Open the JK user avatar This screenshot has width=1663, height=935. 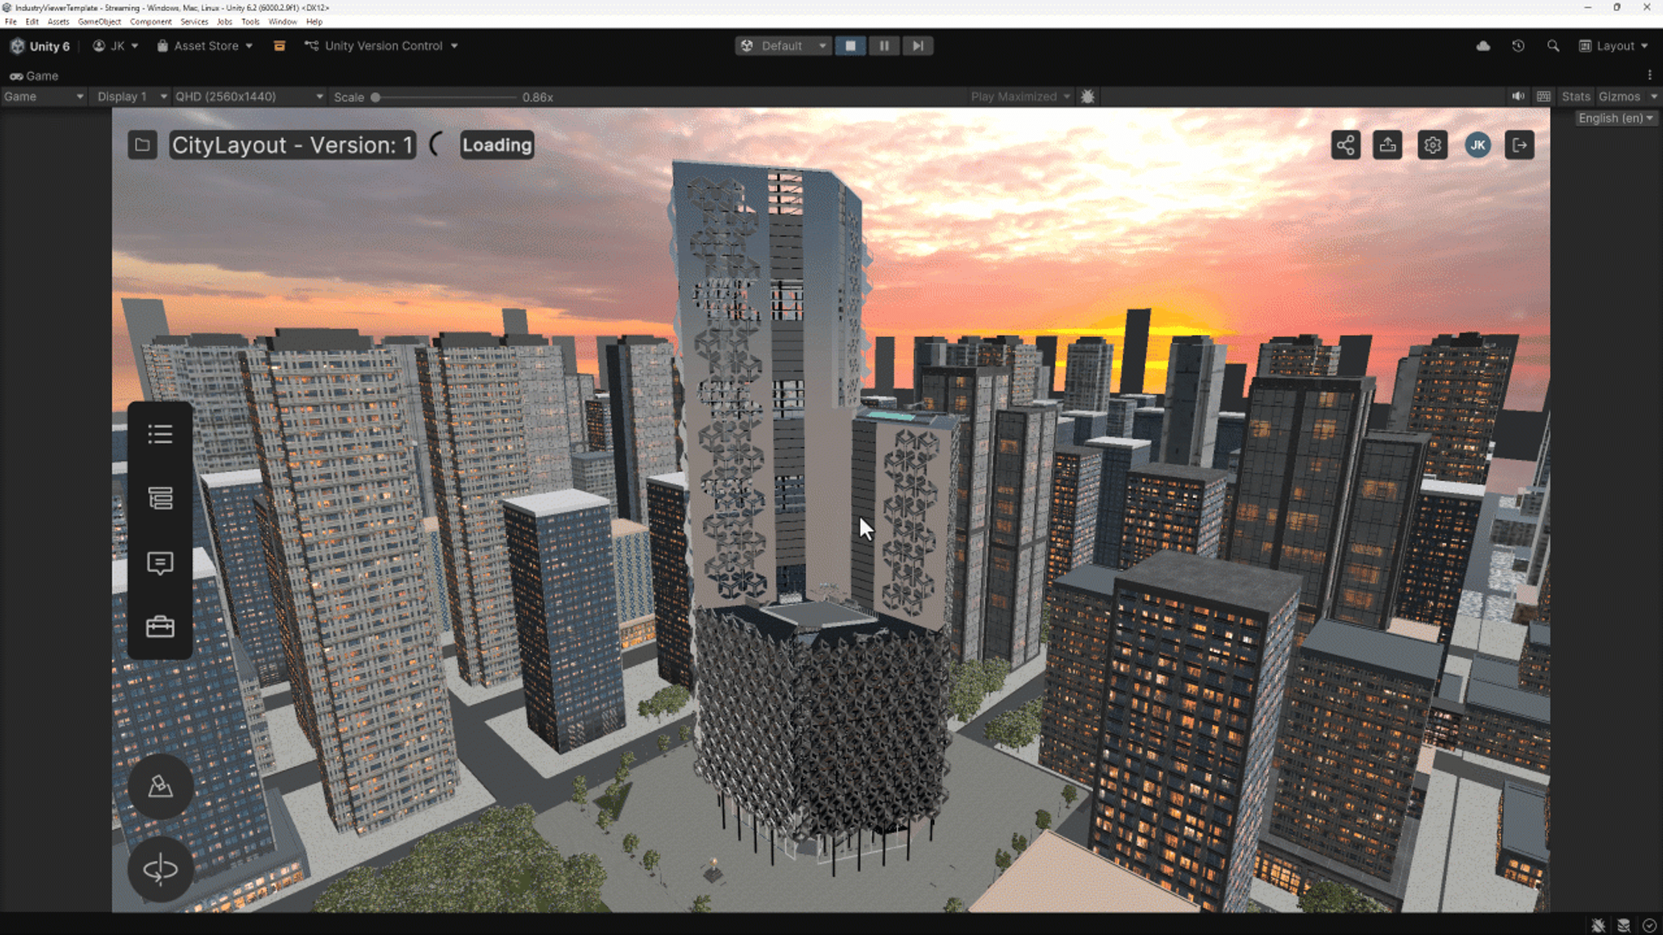click(1477, 145)
